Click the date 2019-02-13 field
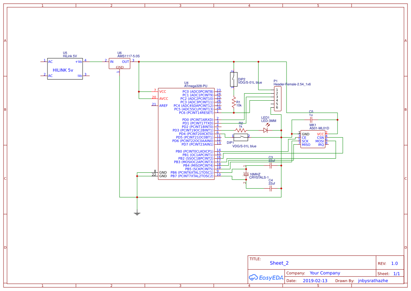 point(314,280)
